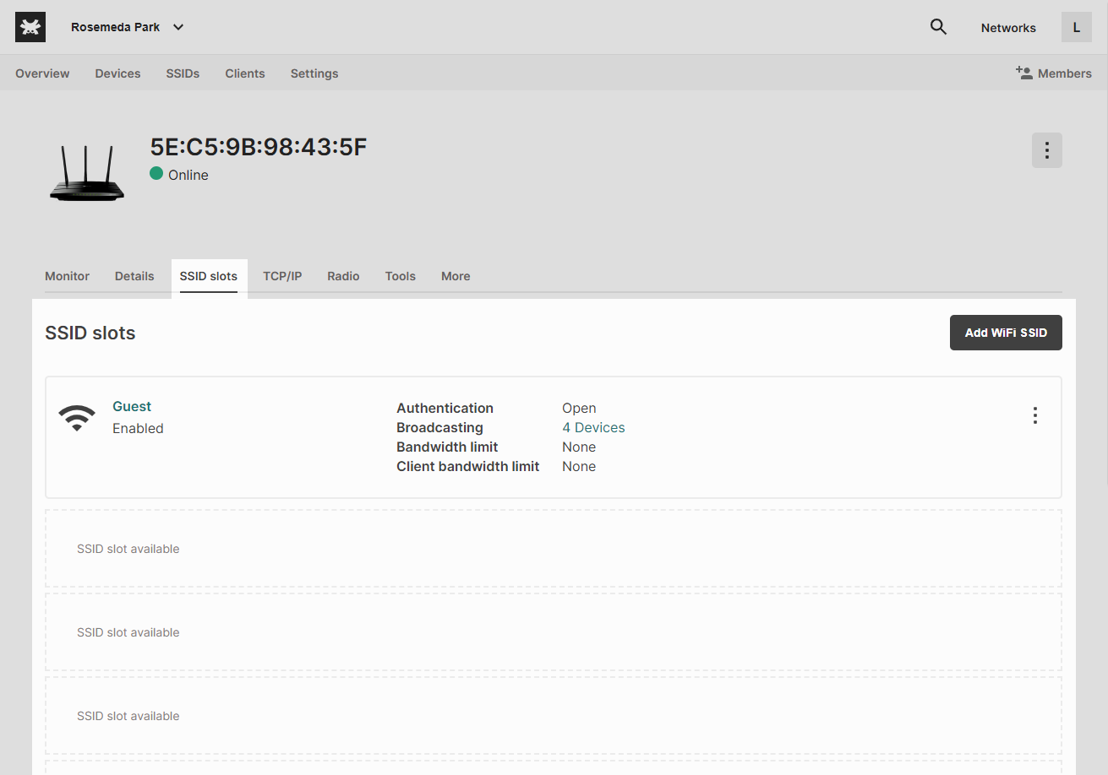The width and height of the screenshot is (1108, 775).
Task: Open the Guest SSID three-dot menu
Action: click(x=1034, y=415)
